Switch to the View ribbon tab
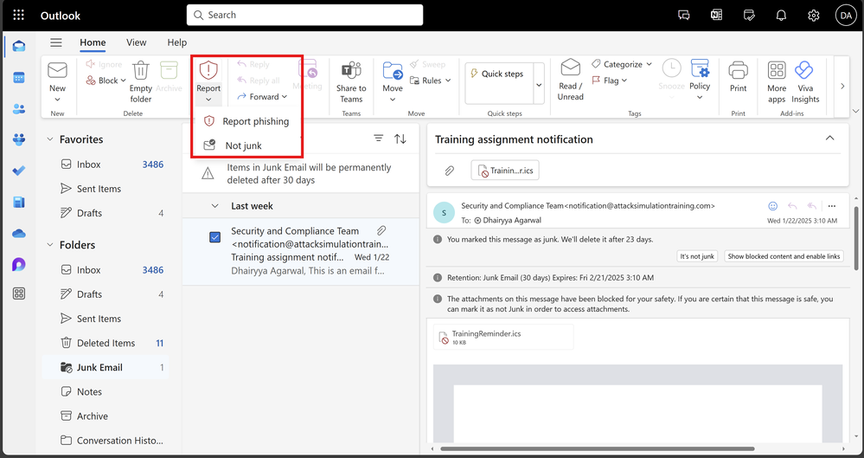This screenshot has height=458, width=864. [x=136, y=42]
